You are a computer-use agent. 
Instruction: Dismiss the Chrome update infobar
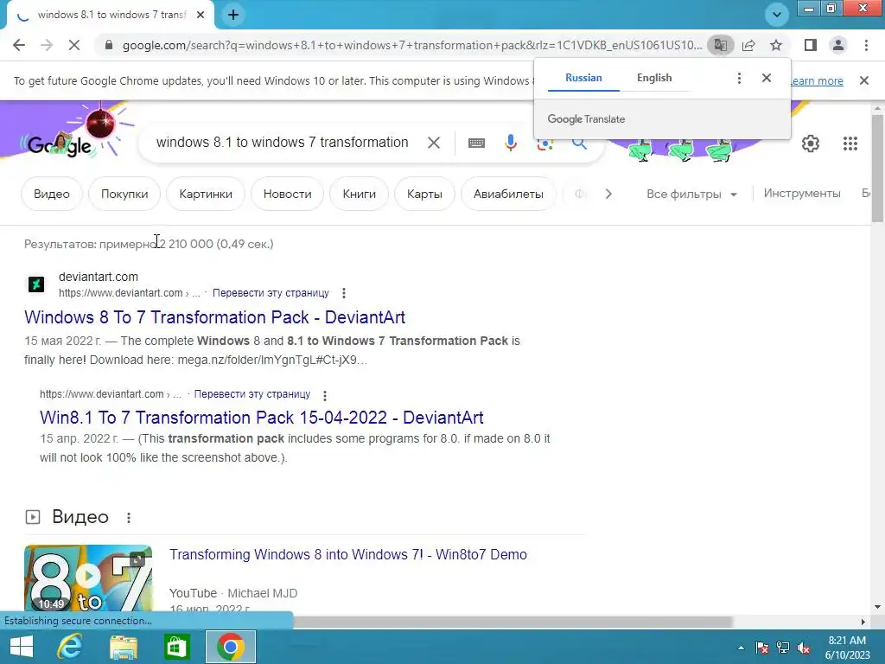[x=864, y=80]
